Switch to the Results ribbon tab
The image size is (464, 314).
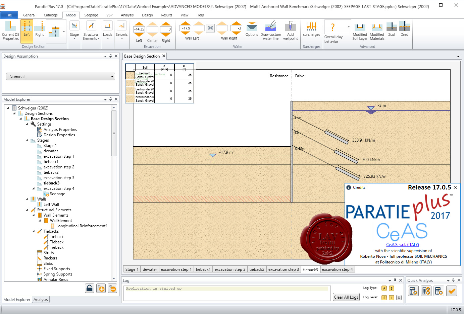tap(167, 15)
